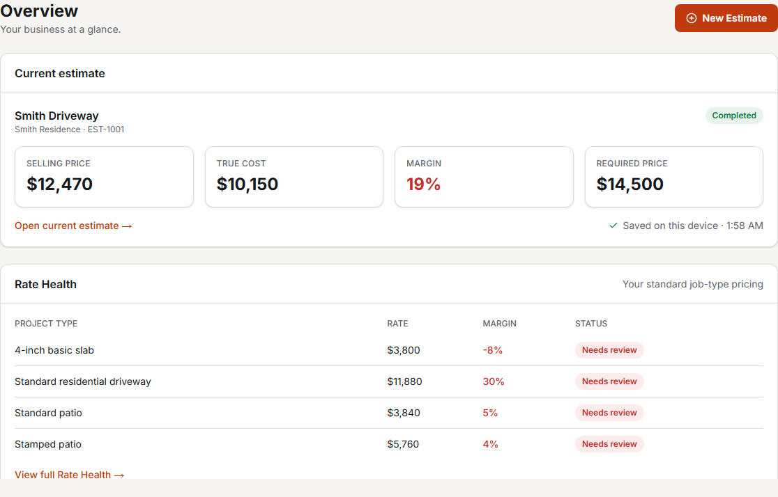The height and width of the screenshot is (497, 778).
Task: Click the $5,760 rate value
Action: click(403, 444)
